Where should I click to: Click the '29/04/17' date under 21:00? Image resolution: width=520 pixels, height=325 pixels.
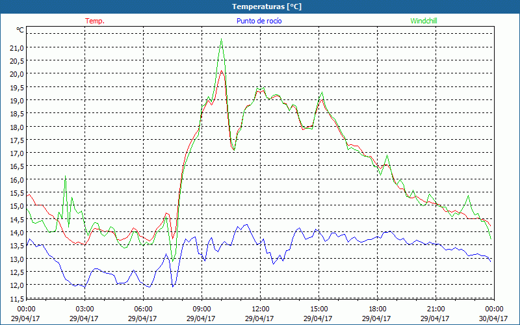pos(435,318)
